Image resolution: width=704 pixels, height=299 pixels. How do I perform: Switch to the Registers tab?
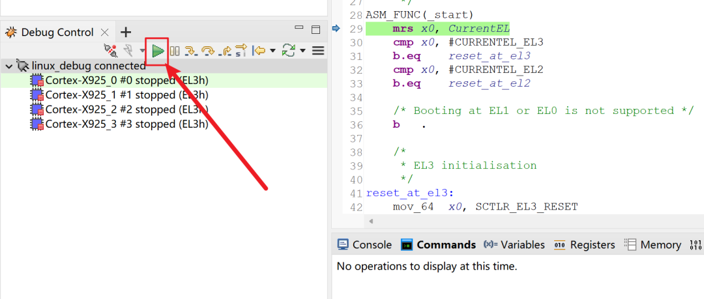(585, 245)
